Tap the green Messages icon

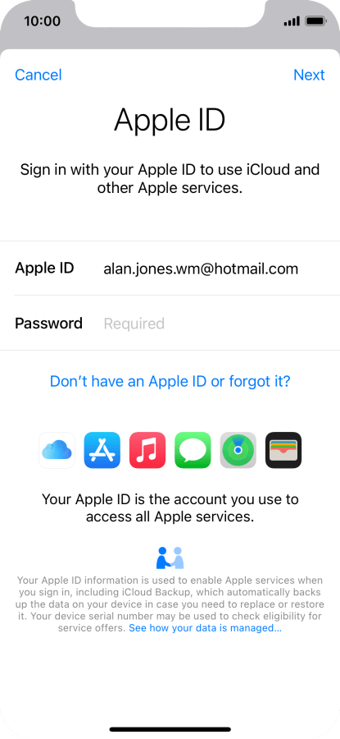coord(193,450)
